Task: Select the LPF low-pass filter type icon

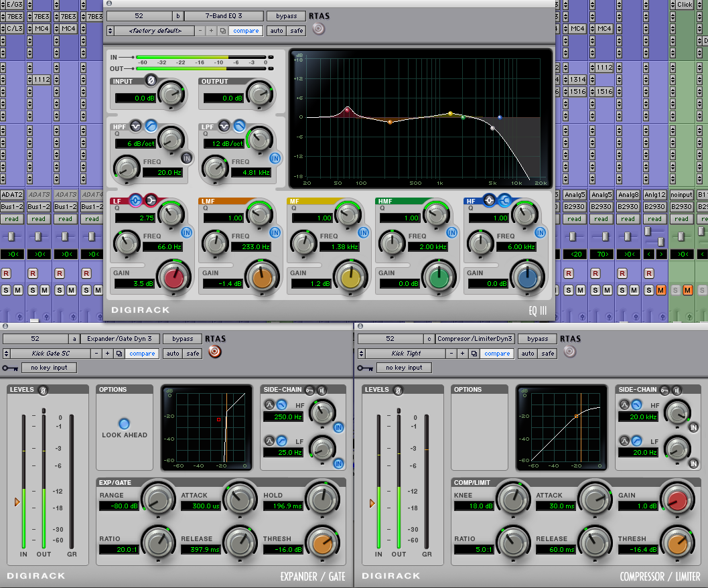Action: point(239,126)
